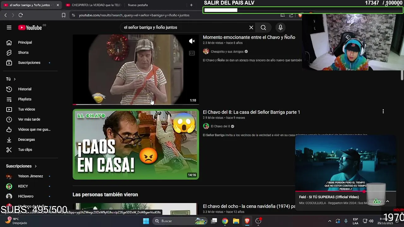Viewport: 404px width, 227px height.
Task: Seek the Feid mini player progress bar
Action: (346, 191)
